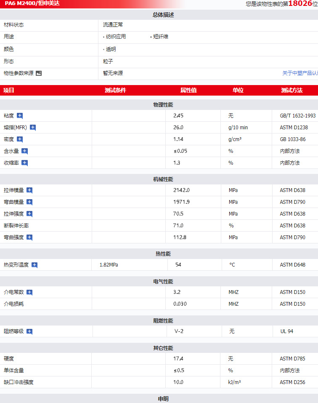Click the flexural strength value 112.8
The image size is (318, 403).
click(x=180, y=238)
